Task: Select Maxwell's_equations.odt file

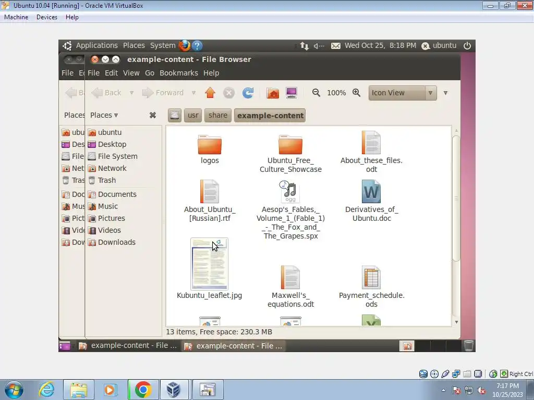Action: point(290,287)
